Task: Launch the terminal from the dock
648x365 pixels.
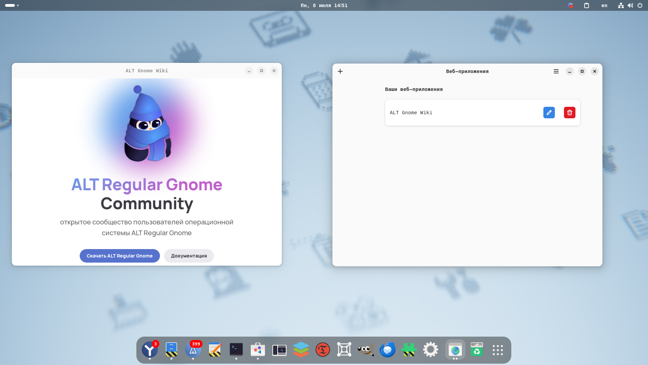Action: 236,350
